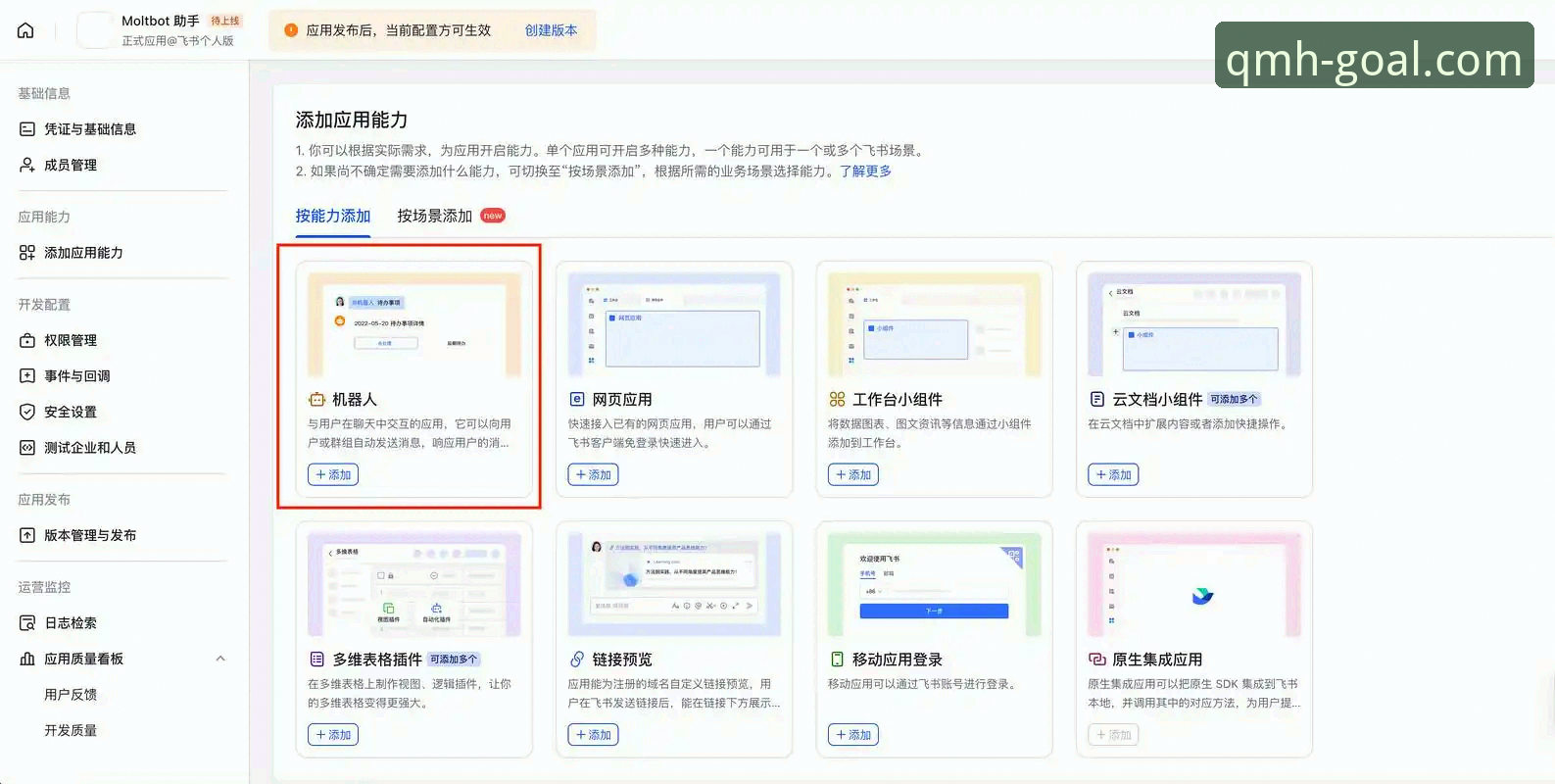Add the 移动应用登录 capability
This screenshot has width=1555, height=784.
pos(853,734)
